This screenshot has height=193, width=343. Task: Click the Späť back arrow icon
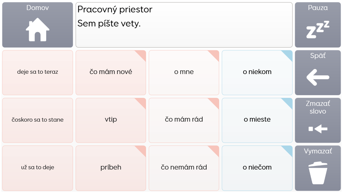point(318,77)
